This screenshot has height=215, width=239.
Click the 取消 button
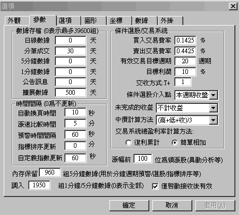click(172, 205)
